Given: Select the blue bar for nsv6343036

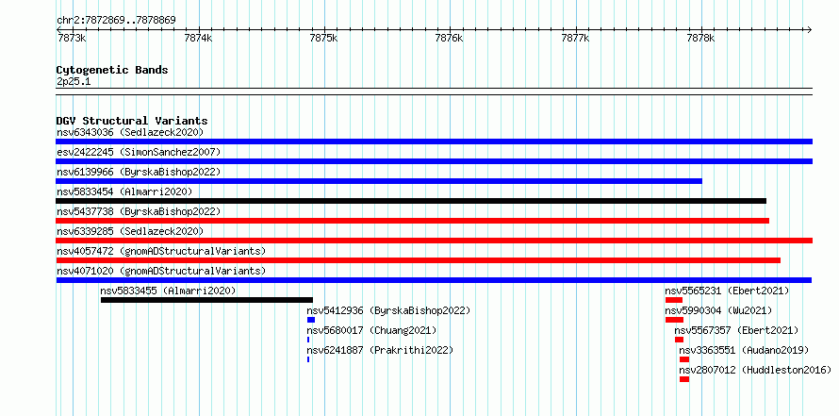Looking at the screenshot, I should tap(434, 141).
